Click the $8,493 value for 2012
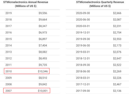 [x=43, y=58]
